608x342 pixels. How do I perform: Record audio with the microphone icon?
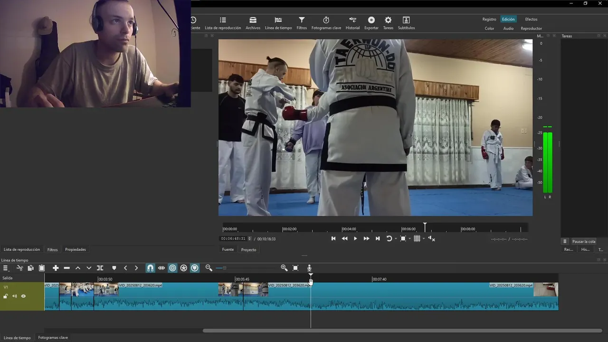(x=309, y=268)
